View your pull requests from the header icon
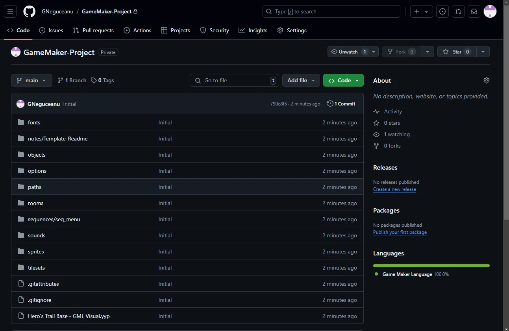This screenshot has height=331, width=509. point(458,11)
